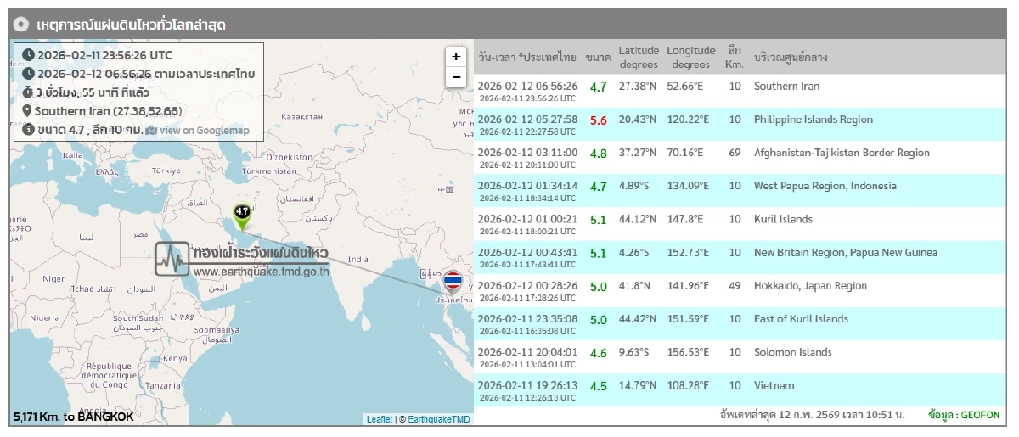This screenshot has width=1019, height=437.
Task: Click the Thailand flag marker on map
Action: [453, 281]
